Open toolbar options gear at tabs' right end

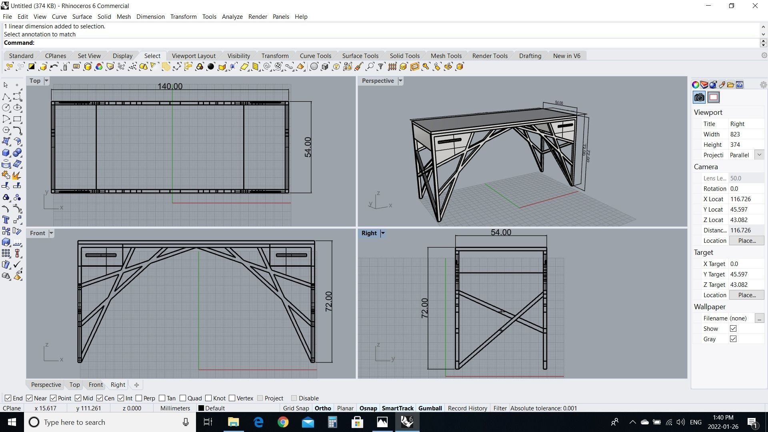click(764, 56)
